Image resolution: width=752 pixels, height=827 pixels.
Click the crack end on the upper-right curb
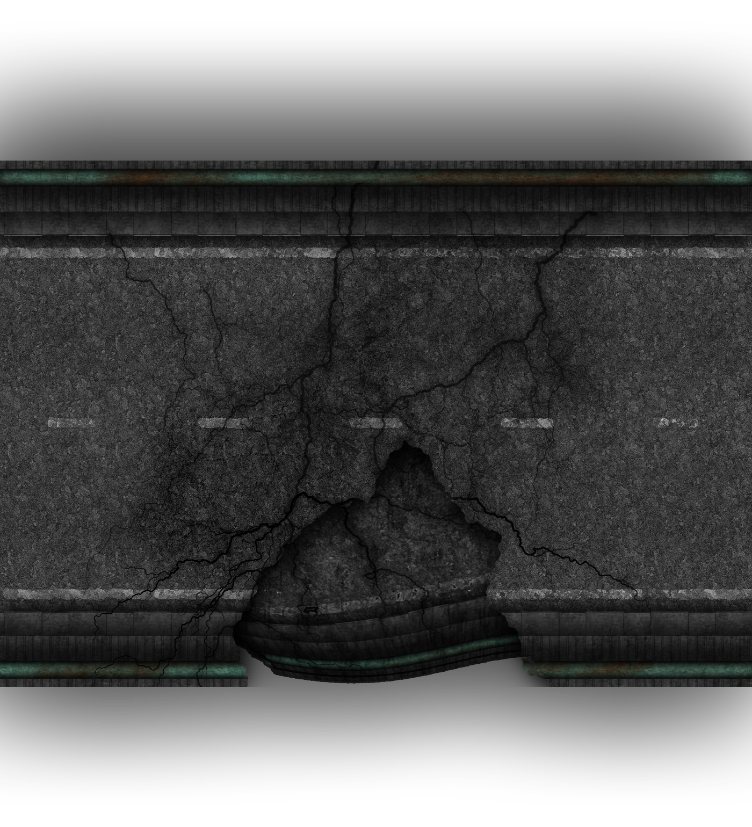coord(592,213)
